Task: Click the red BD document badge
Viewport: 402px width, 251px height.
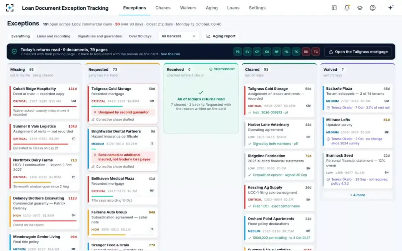Action: 306,52
